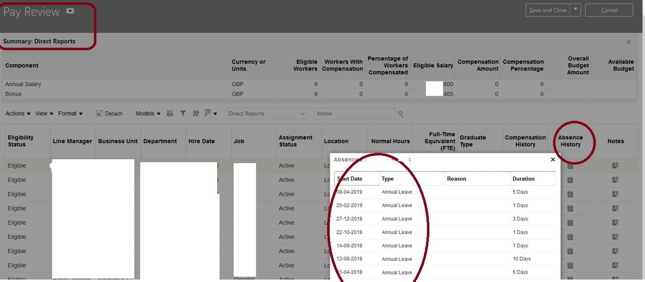Click the Save and Close button
The width and height of the screenshot is (645, 282).
click(x=548, y=10)
